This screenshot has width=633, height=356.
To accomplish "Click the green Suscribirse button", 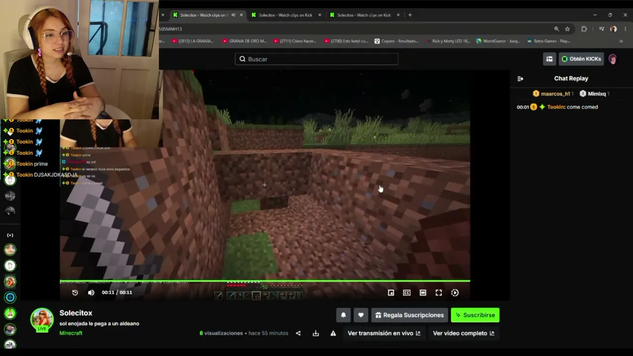I will point(475,315).
